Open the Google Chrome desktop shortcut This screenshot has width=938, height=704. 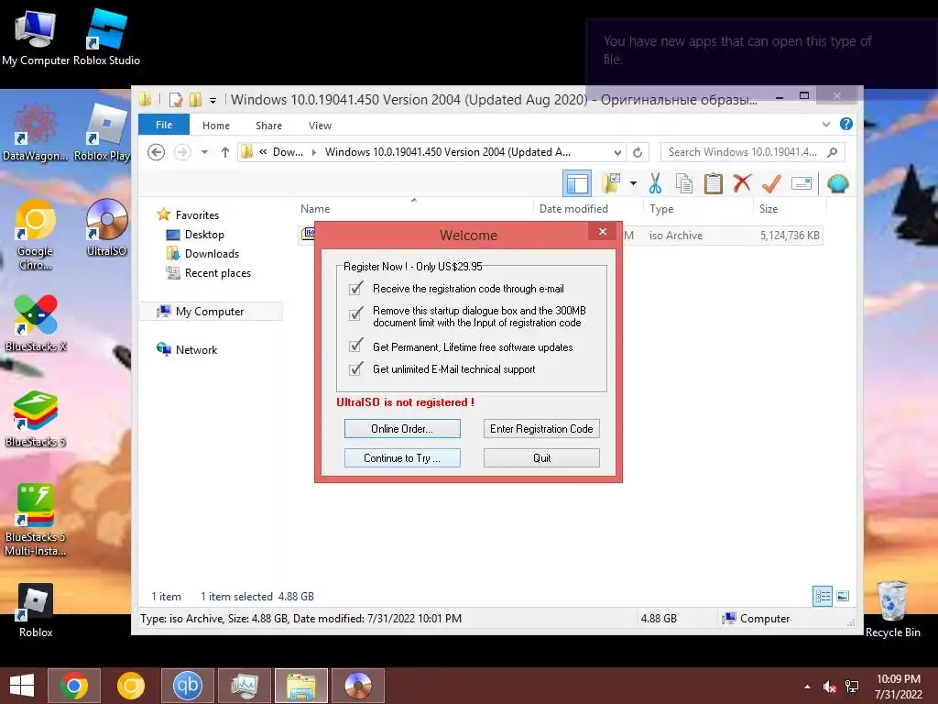(x=36, y=235)
